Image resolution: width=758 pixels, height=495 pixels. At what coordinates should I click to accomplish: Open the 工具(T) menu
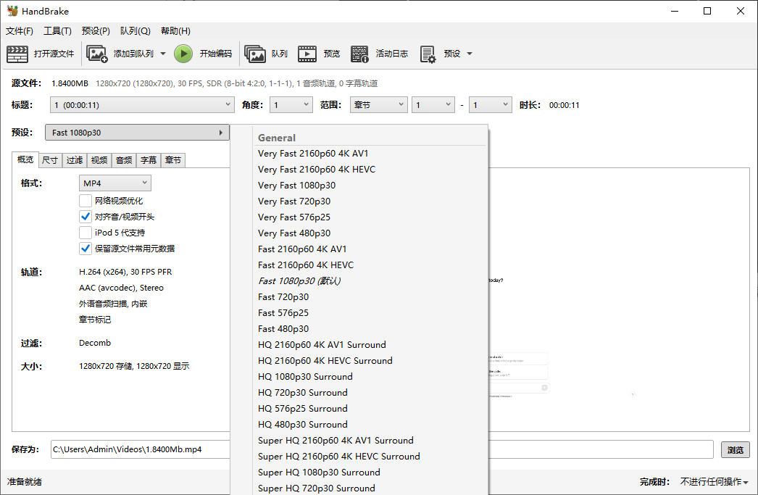[57, 31]
